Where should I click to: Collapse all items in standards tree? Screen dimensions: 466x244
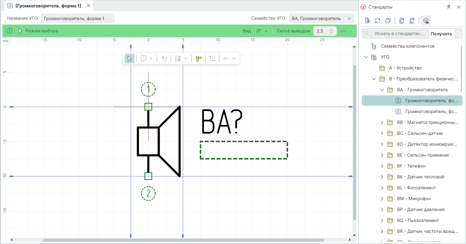[x=388, y=21]
